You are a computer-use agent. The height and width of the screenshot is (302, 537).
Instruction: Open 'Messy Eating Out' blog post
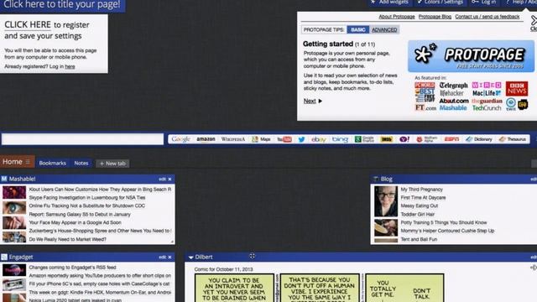click(420, 206)
